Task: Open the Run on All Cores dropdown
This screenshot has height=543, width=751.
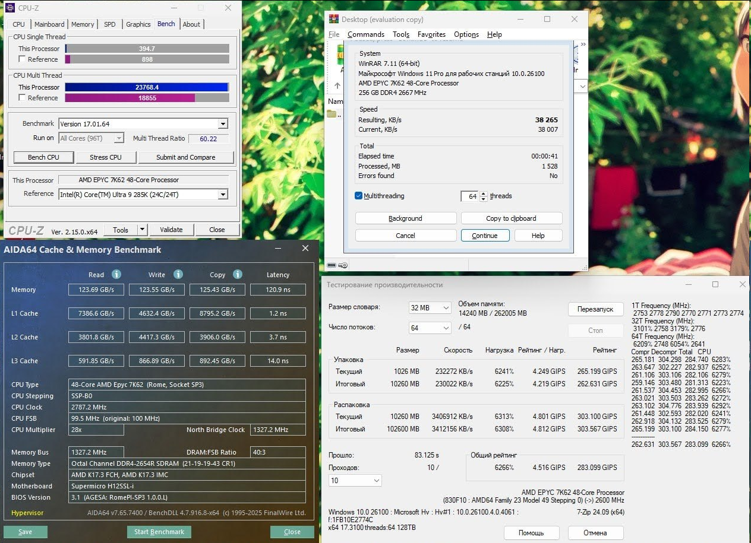Action: click(118, 138)
